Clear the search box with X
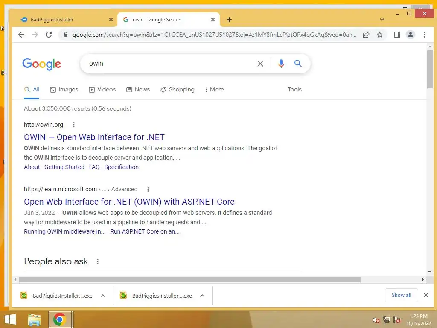 pyautogui.click(x=260, y=64)
